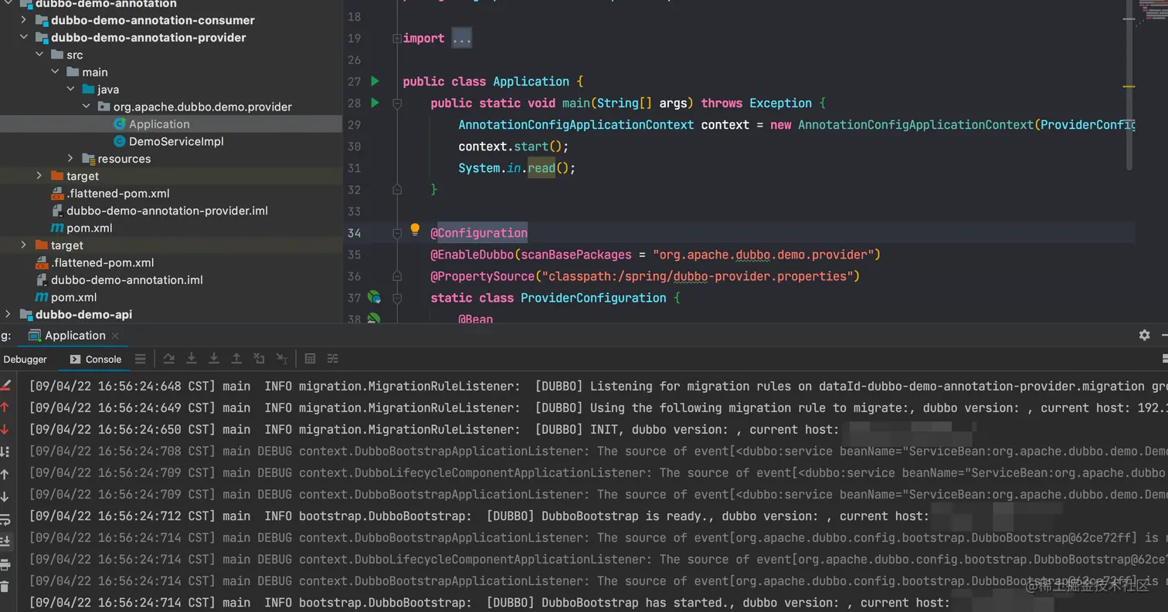Collapse dubbo-demo-annotation-provider tree node
Image resolution: width=1168 pixels, height=612 pixels.
click(x=24, y=37)
